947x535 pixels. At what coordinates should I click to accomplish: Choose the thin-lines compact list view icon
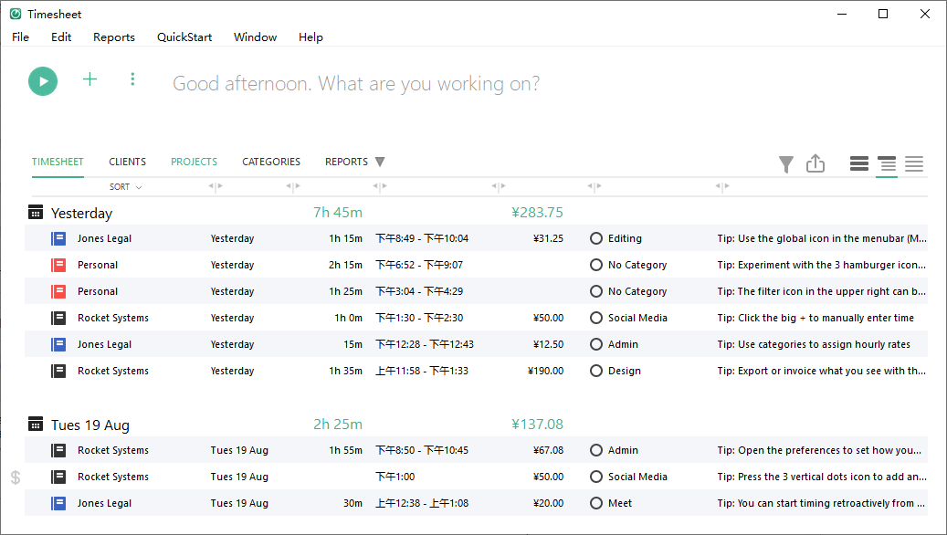point(914,164)
